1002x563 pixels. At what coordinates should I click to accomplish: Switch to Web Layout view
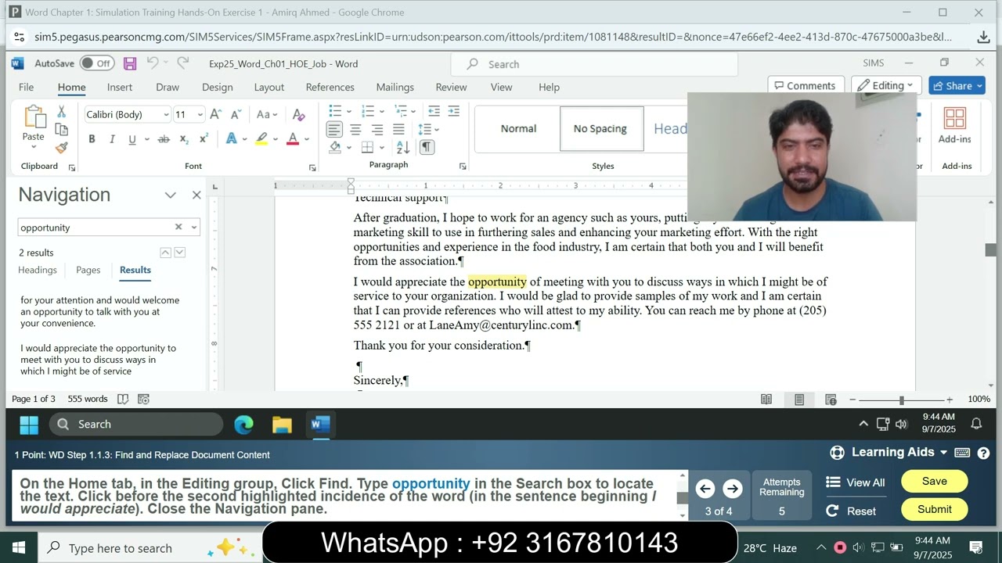click(831, 400)
